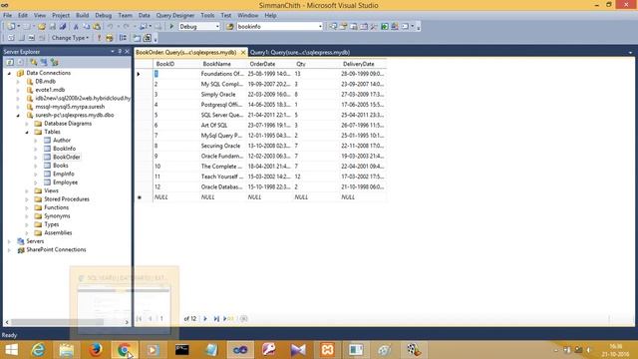Click the Verify SQL Syntax icon
Viewport: 638px width, 359px height.
pos(110,38)
